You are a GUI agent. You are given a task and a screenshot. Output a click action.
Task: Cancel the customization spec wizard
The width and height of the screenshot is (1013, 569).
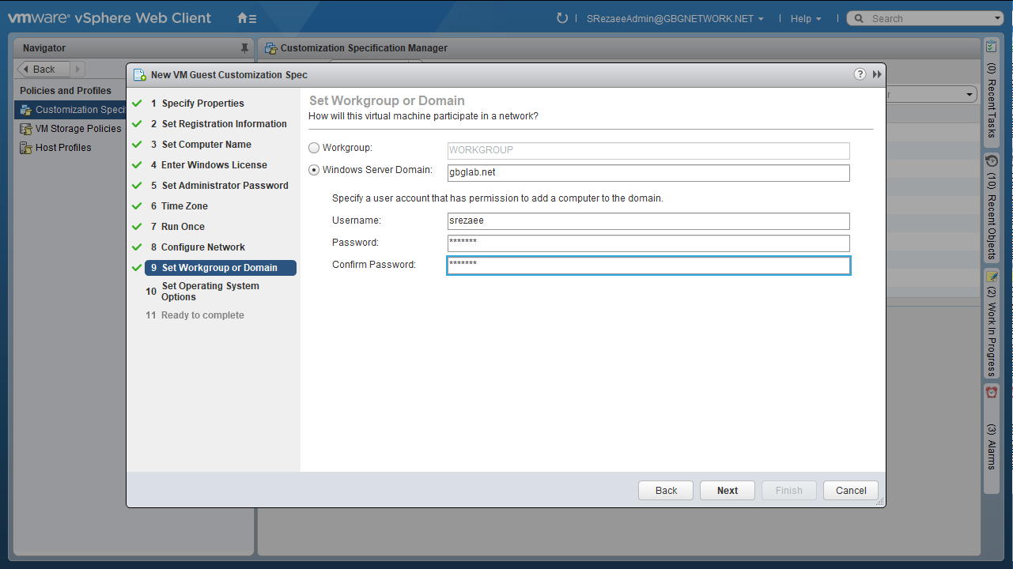pos(850,491)
